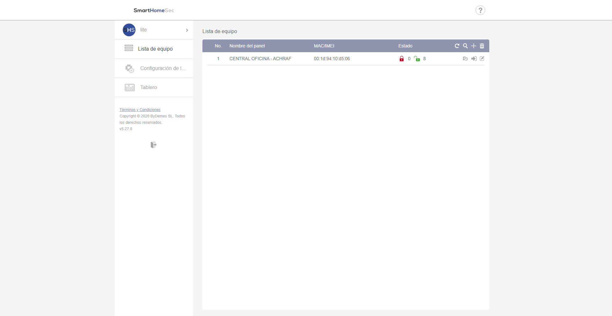
Task: Edit the CENTRAL OFICINA - ACHRAF panel
Action: pyautogui.click(x=482, y=59)
